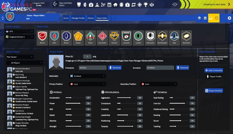Open the Primary Position dropdown
The width and height of the screenshot is (233, 134).
87,84
